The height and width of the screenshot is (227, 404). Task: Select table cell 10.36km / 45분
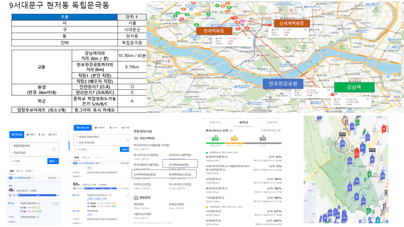point(132,55)
